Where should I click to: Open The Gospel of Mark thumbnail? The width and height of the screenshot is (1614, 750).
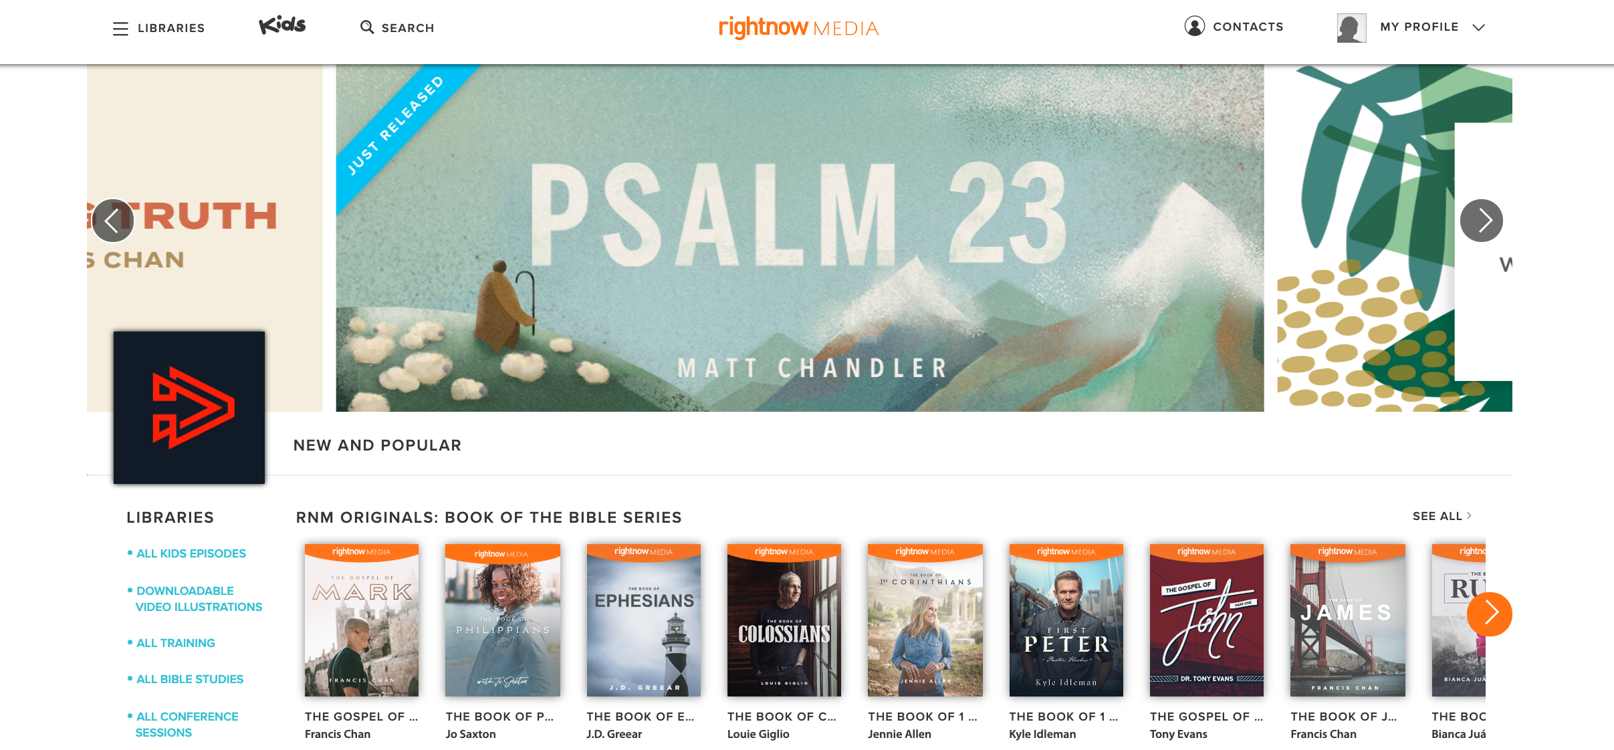point(362,620)
